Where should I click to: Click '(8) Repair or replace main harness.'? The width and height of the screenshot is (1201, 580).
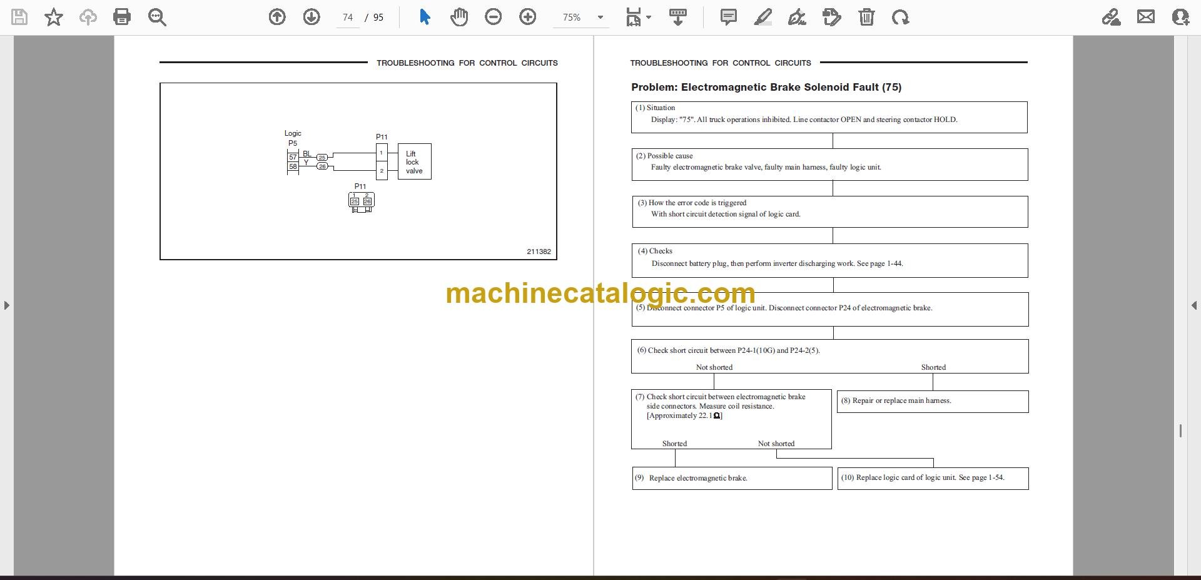click(x=896, y=400)
